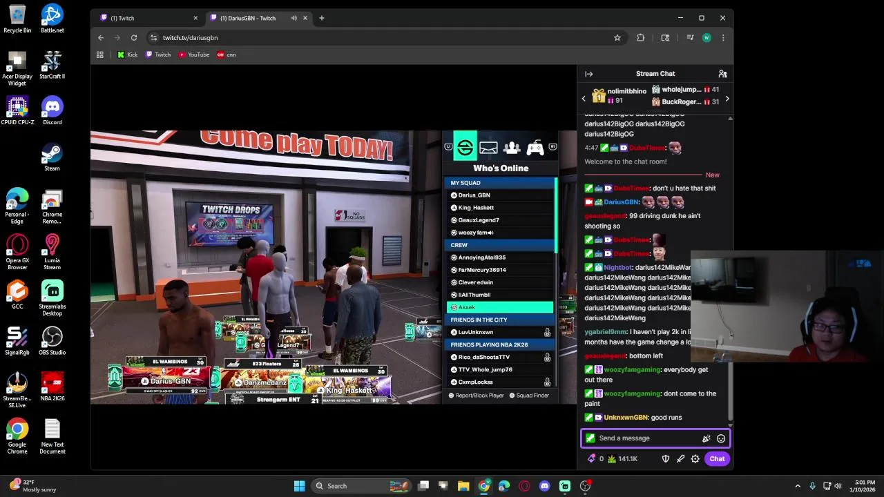
Task: Mute the DariusGBN tab audio
Action: tap(294, 18)
